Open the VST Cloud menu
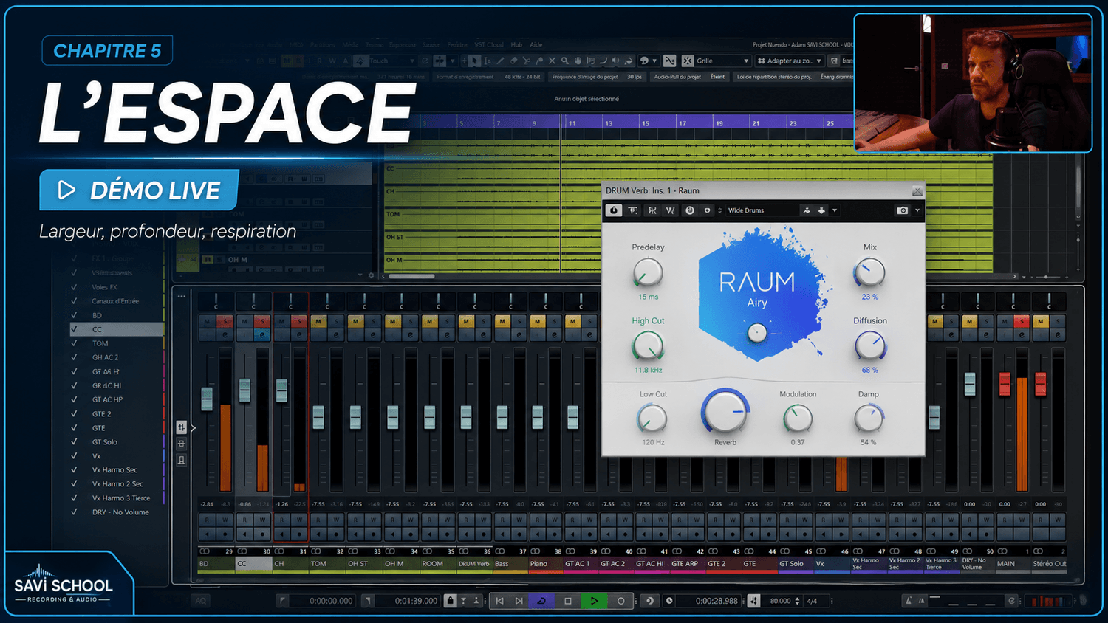This screenshot has width=1108, height=623. (x=489, y=45)
